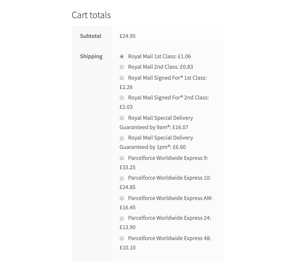Pick Parcelforce Worldwide Express 9 shipping
Image resolution: width=307 pixels, height=261 pixels.
[x=122, y=158]
